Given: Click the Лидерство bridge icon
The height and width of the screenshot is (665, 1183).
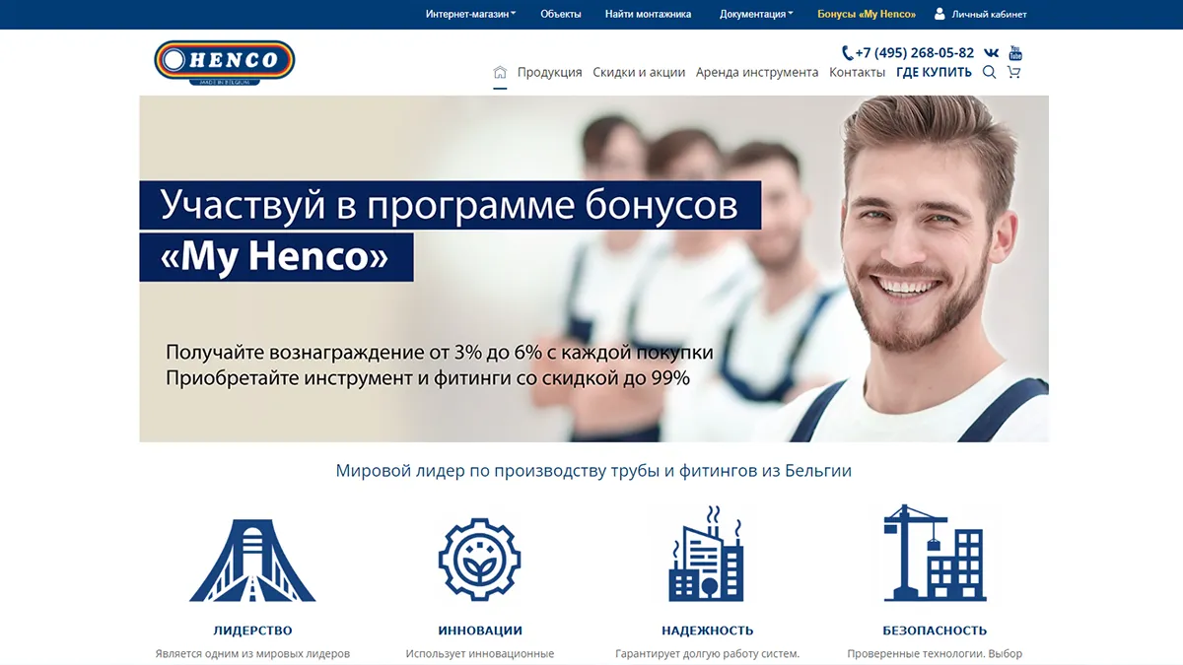Looking at the screenshot, I should pyautogui.click(x=252, y=561).
